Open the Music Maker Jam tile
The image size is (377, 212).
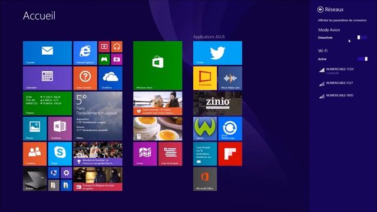(x=230, y=78)
